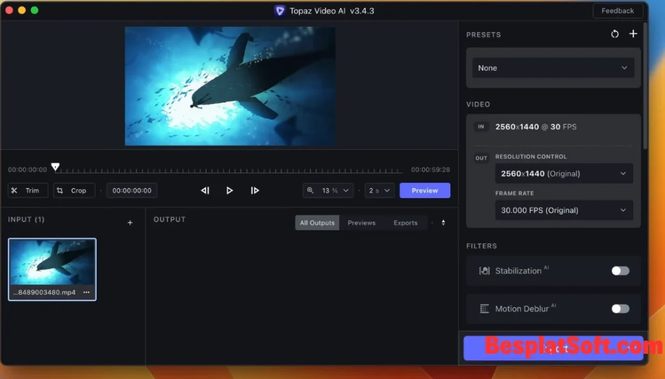Open the Feedback panel
Viewport: 665px width, 379px height.
[x=618, y=10]
